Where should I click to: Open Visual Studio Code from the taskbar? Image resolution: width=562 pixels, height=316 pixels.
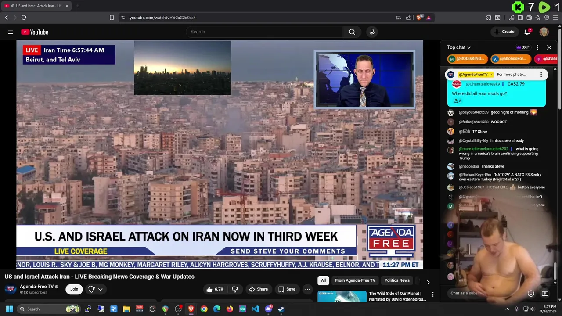click(255, 309)
